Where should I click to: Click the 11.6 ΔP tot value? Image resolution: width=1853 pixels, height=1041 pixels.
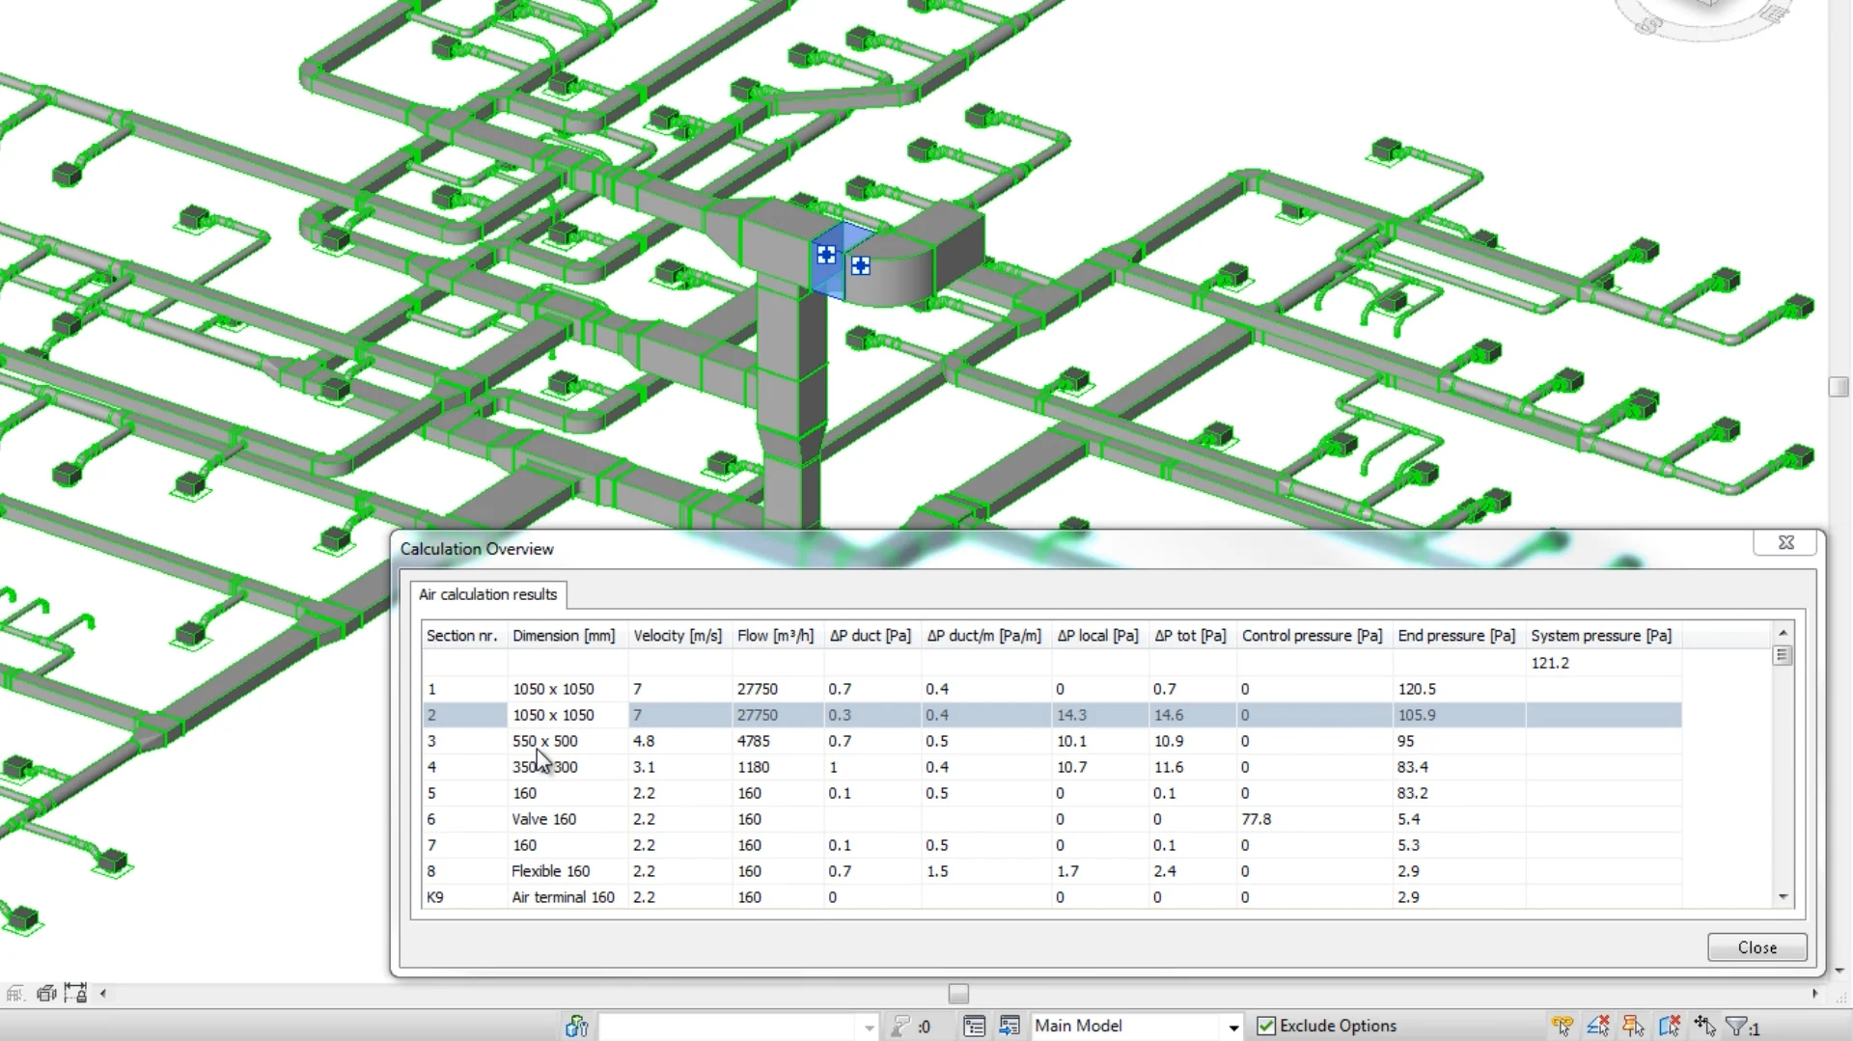(x=1169, y=767)
